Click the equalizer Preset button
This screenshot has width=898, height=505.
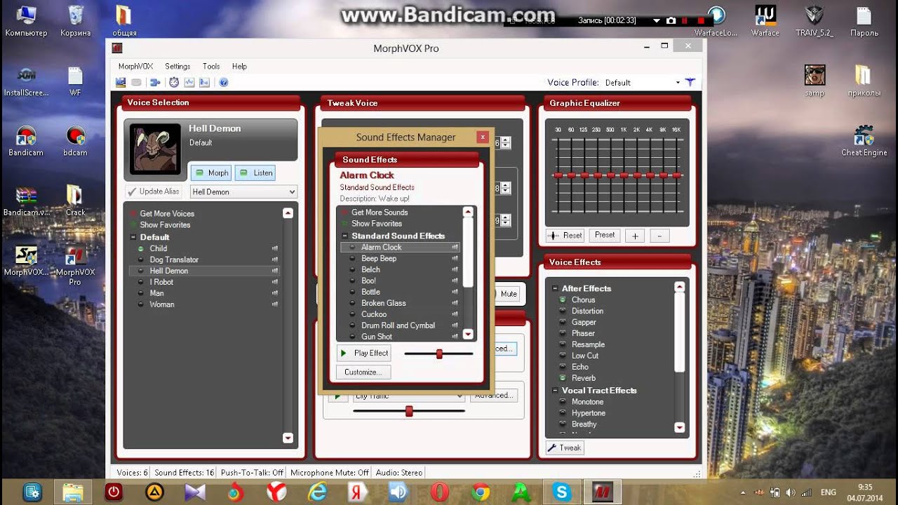pyautogui.click(x=605, y=236)
